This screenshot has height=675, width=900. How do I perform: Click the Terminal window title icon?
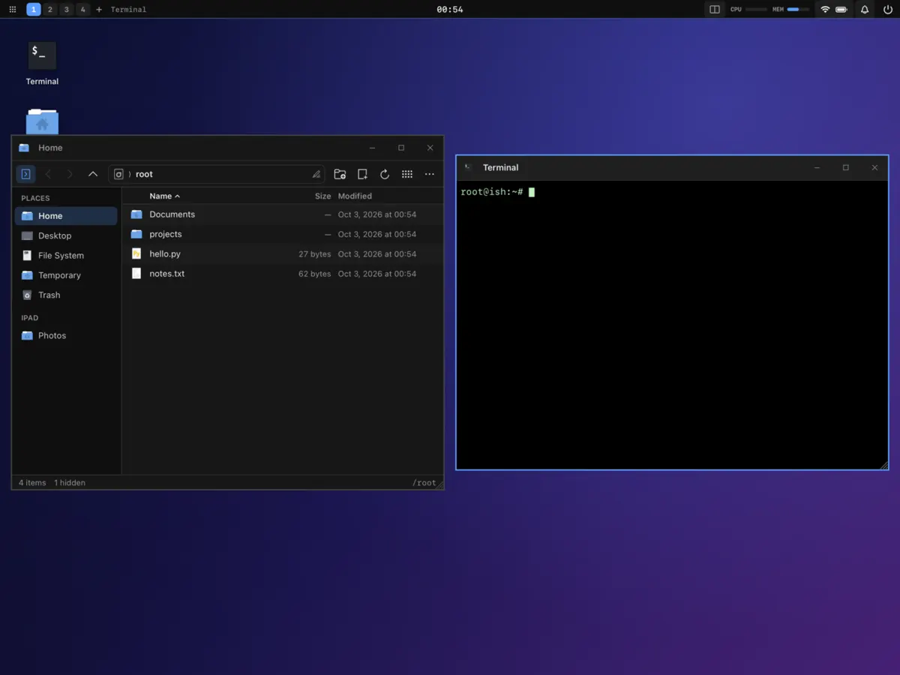469,167
